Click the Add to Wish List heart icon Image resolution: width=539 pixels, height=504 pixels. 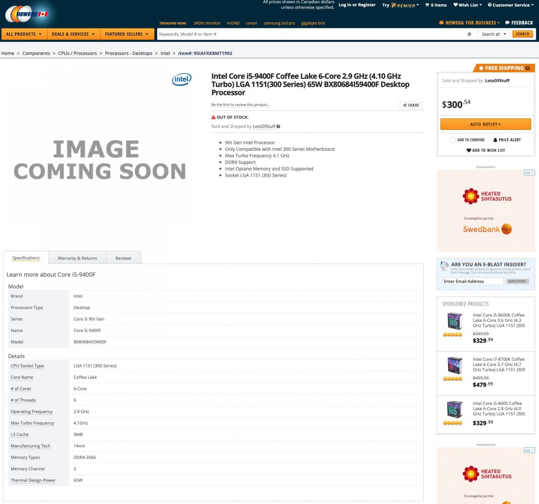469,150
